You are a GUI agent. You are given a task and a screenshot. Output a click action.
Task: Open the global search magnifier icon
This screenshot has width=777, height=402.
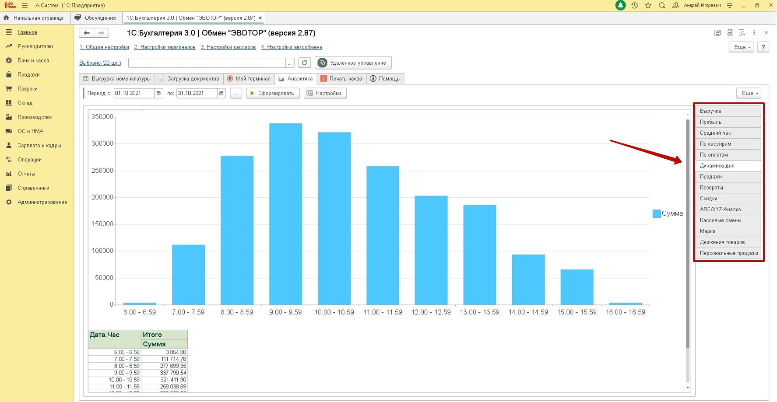pos(662,5)
